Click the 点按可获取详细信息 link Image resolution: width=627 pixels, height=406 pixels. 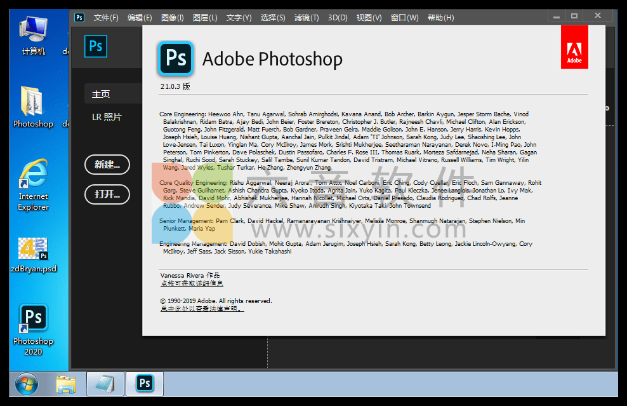point(192,283)
